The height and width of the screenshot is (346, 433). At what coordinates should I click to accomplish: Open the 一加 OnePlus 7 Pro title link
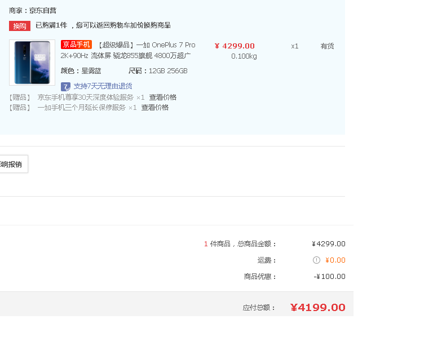pyautogui.click(x=128, y=50)
